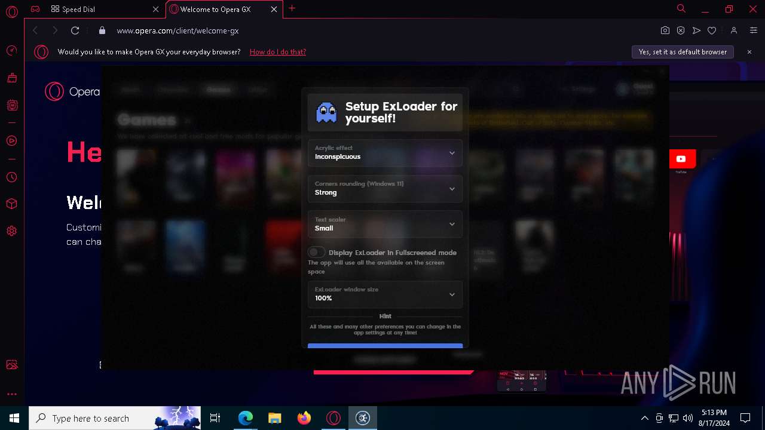Open the Easy Setup sliders icon
The height and width of the screenshot is (430, 765).
tap(753, 30)
